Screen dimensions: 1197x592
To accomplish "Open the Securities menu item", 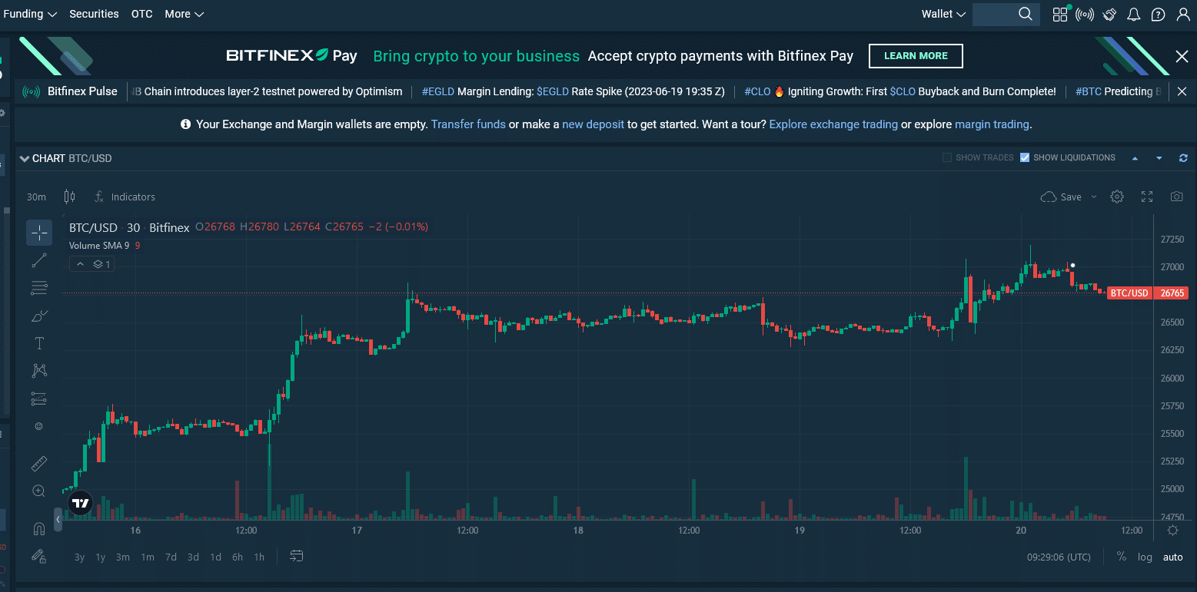I will point(94,14).
